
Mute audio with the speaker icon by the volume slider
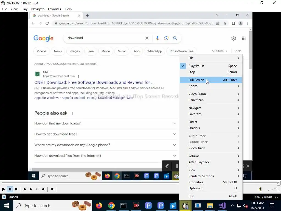[260, 189]
